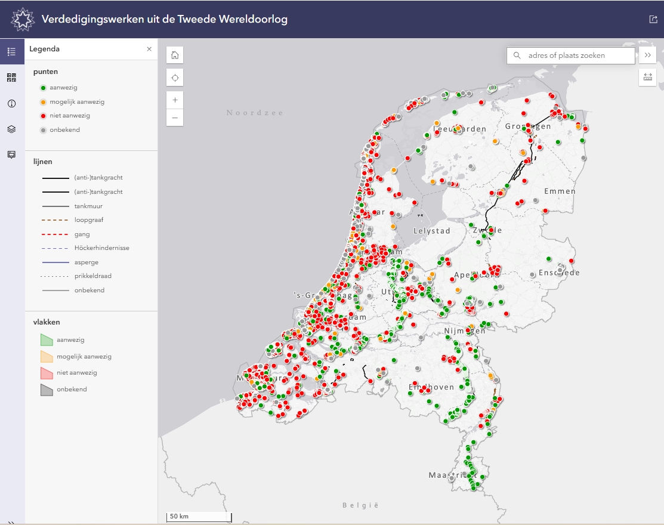The height and width of the screenshot is (525, 664).
Task: Expand the sidebar using bottom chevrons
Action: tap(11, 521)
